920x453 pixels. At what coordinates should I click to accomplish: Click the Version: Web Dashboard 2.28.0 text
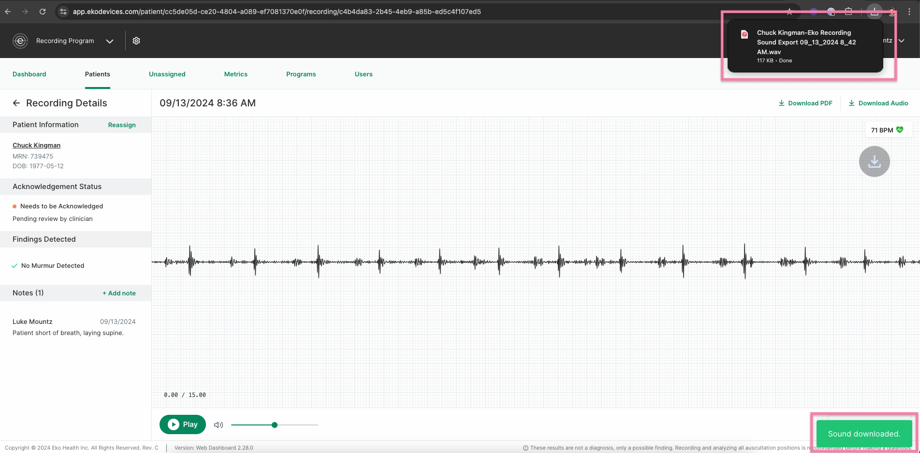(214, 448)
